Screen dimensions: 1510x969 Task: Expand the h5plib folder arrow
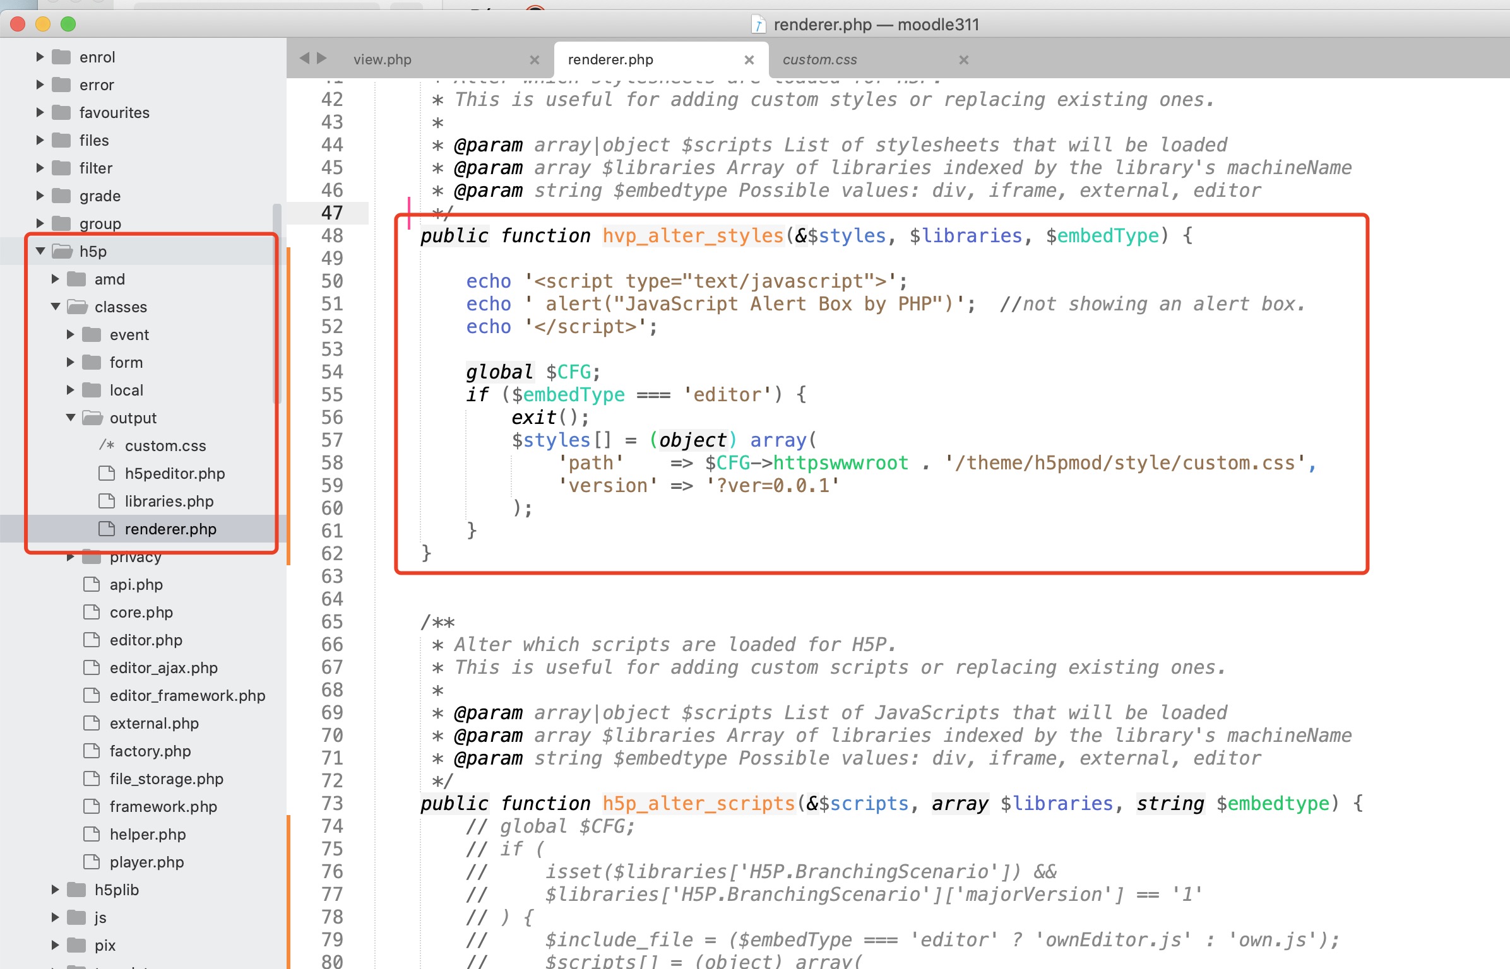pos(55,890)
